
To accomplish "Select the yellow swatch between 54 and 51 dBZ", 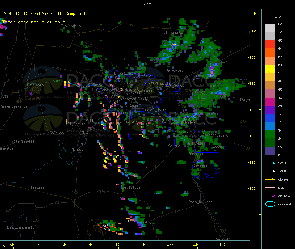I will pos(270,69).
